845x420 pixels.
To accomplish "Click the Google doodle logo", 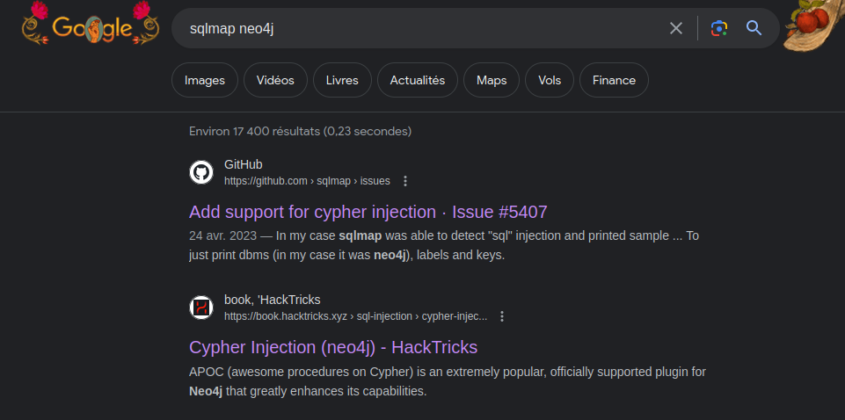I will 91,27.
